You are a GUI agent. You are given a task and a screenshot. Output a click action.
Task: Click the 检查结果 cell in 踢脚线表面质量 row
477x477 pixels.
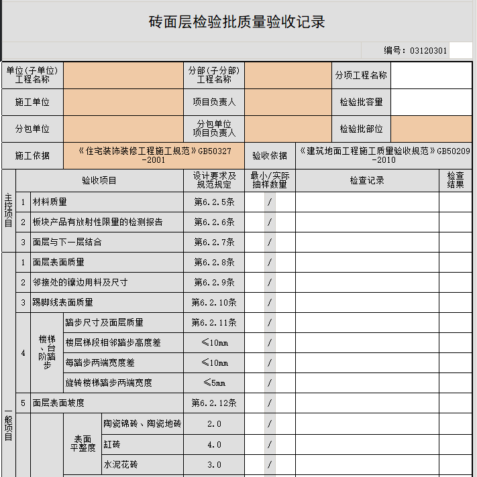[x=456, y=302]
